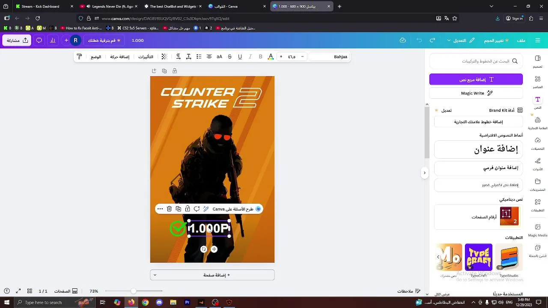
Task: Open the التأثيرات effects panel
Action: coord(146,57)
